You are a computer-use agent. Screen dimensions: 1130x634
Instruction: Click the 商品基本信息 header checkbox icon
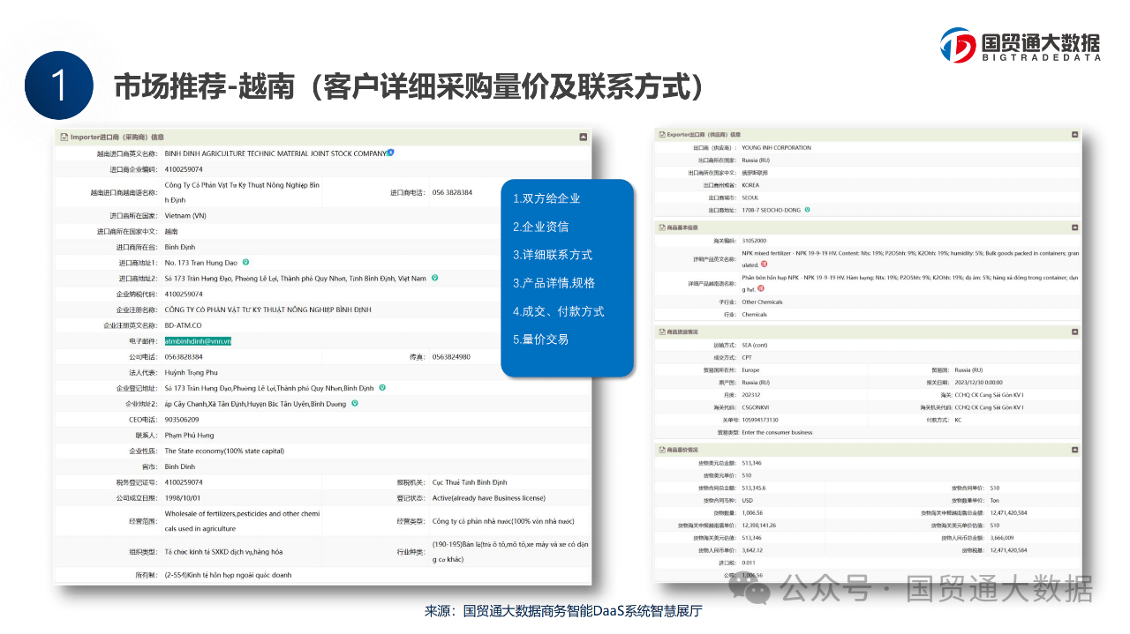(659, 227)
